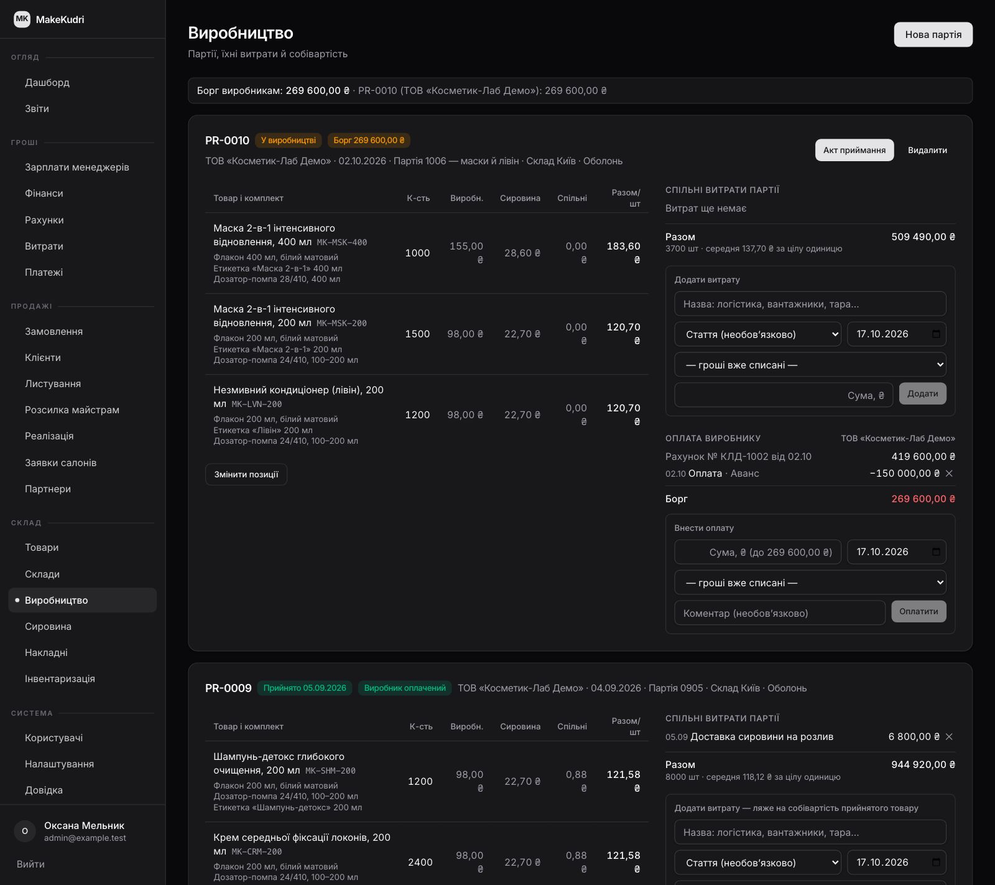
Task: Click Додати expense button in PR-0010
Action: pos(922,393)
